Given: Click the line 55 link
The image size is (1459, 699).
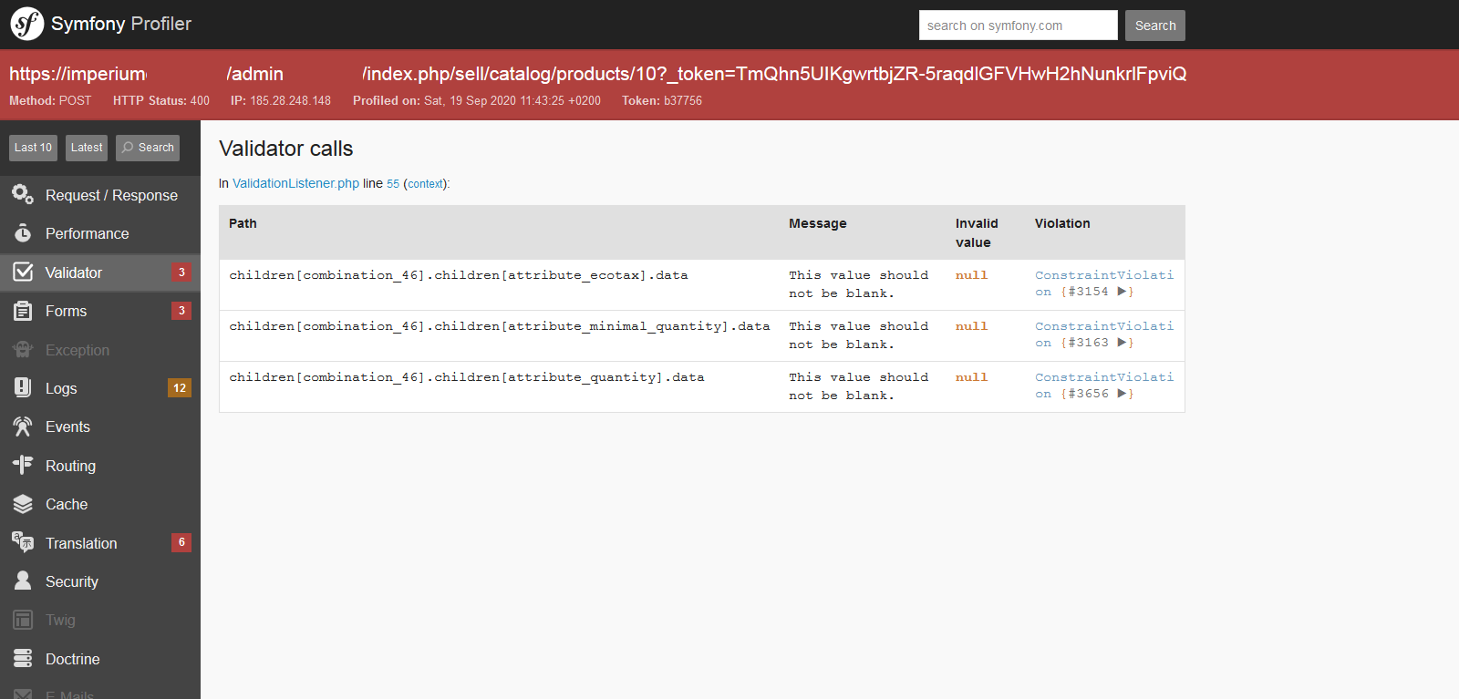Looking at the screenshot, I should click(x=393, y=184).
